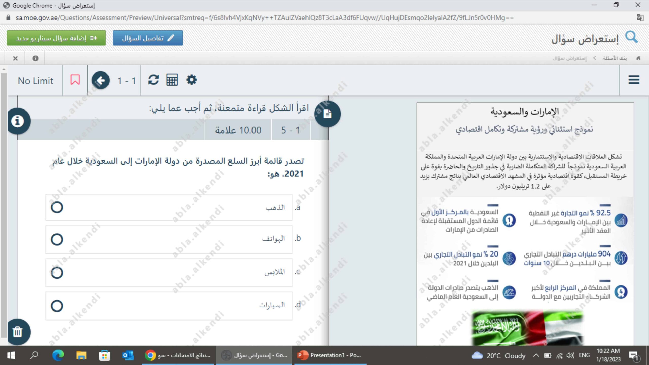Select radio option d السيارات
649x365 pixels.
pyautogui.click(x=57, y=306)
